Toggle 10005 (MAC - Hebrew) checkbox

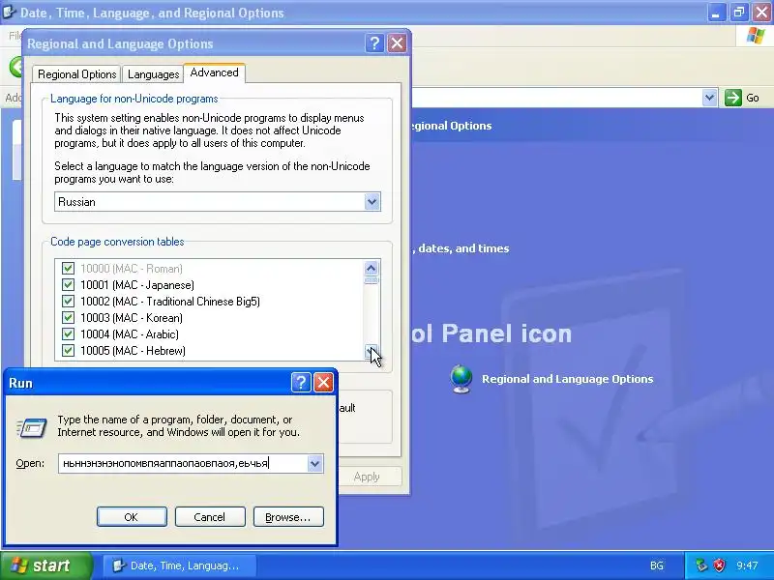(x=68, y=350)
